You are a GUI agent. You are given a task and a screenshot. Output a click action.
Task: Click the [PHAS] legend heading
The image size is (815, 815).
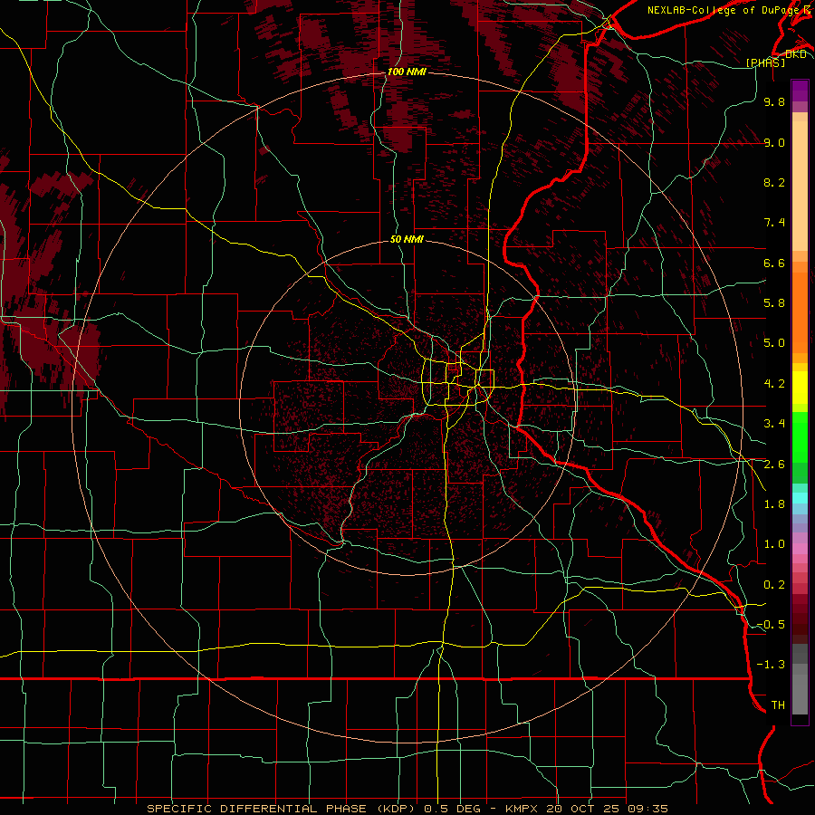pyautogui.click(x=765, y=62)
